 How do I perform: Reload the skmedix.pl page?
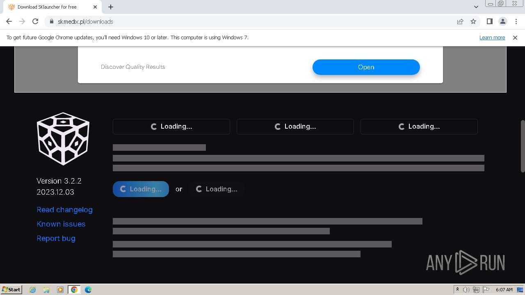coord(35,21)
